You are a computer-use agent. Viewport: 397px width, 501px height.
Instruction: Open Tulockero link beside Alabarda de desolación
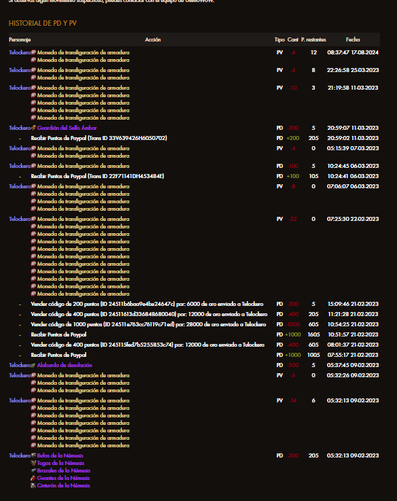(x=20, y=365)
